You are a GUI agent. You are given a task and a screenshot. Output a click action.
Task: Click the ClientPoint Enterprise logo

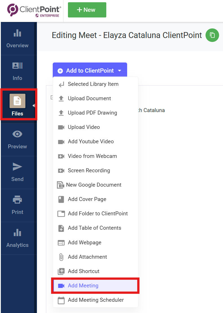point(34,10)
